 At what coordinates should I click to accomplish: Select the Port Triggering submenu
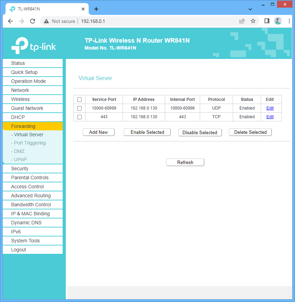pos(28,143)
